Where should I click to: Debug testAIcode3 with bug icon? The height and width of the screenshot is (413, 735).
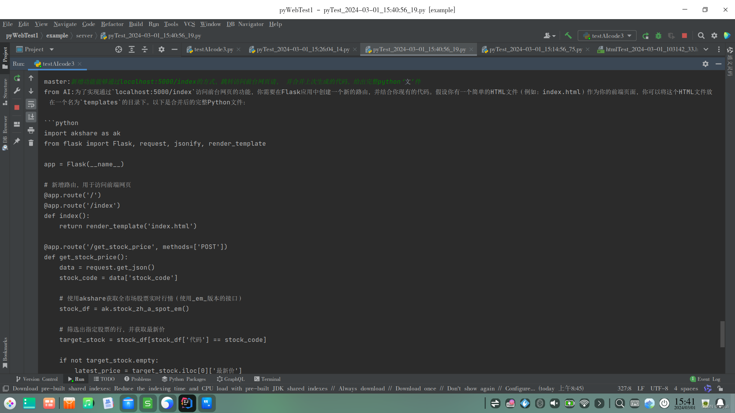658,36
